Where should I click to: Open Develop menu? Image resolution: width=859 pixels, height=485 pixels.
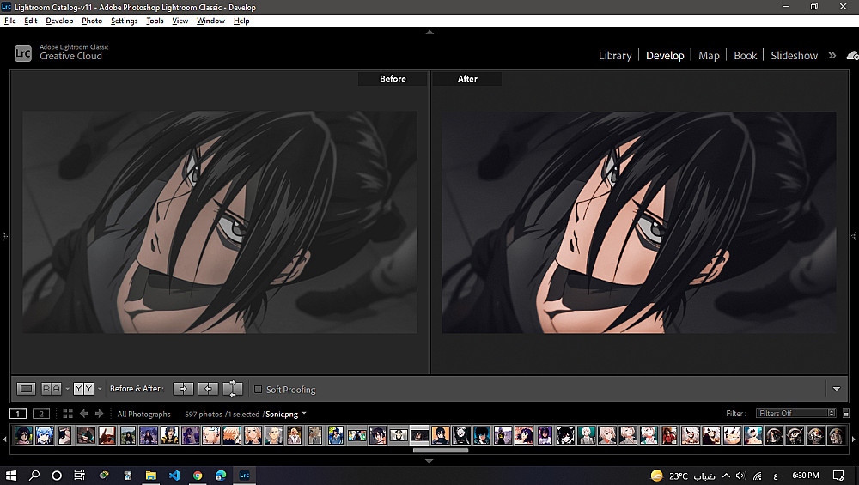pos(59,21)
